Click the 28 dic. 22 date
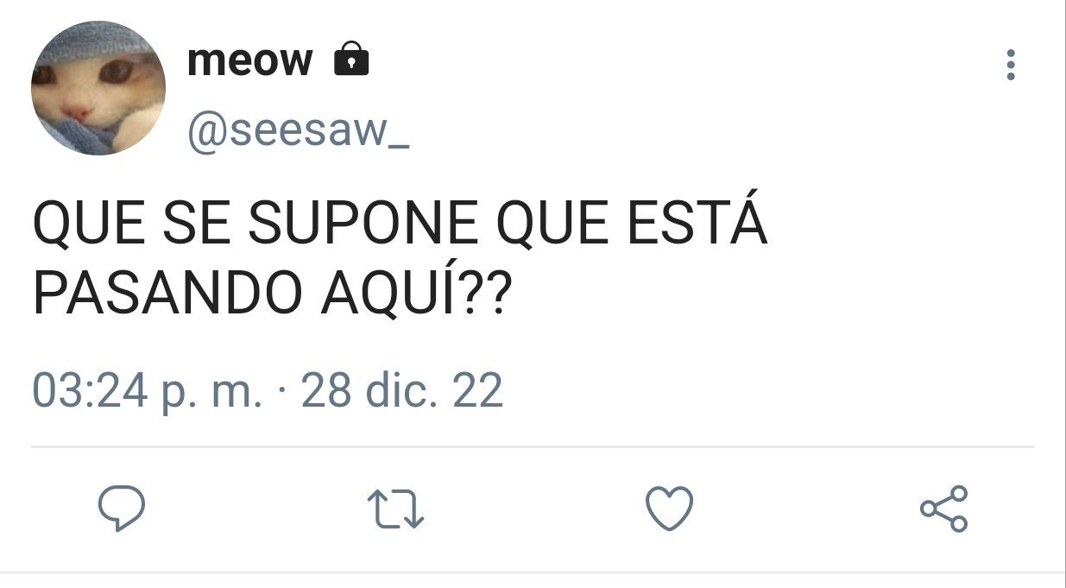Viewport: 1066px width, 588px height. 401,390
